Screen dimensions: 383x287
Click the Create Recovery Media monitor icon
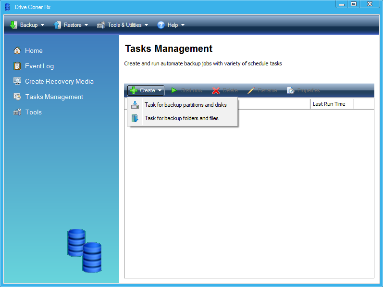[x=17, y=81]
